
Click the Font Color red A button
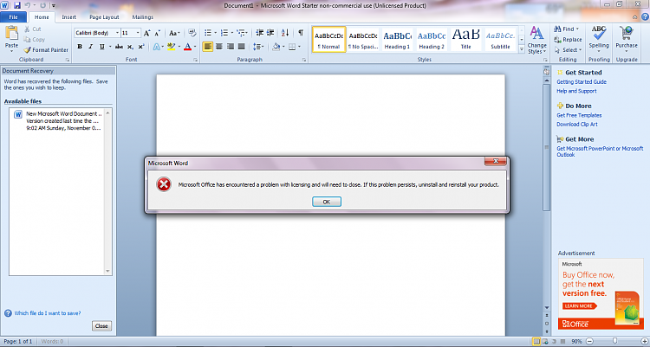188,47
